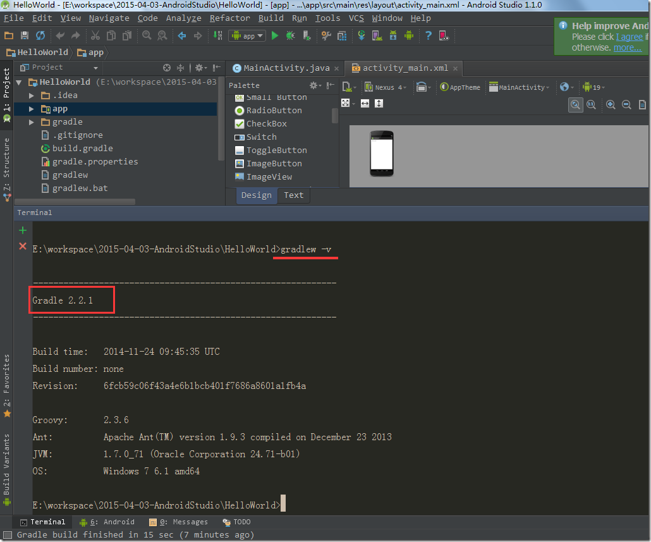Screen dimensions: 651x542
Task: Collapse all in Project panel
Action: pyautogui.click(x=181, y=68)
